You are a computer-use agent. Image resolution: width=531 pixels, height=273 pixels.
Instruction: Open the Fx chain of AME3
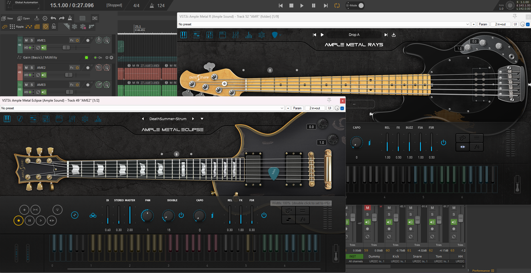tap(72, 85)
